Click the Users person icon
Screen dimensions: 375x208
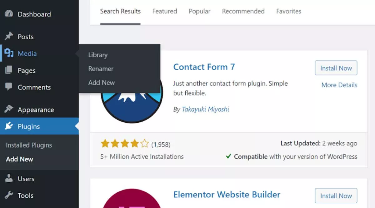9,179
